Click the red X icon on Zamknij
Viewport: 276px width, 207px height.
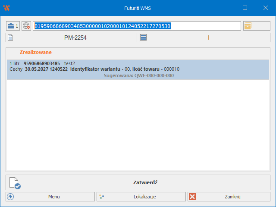[192, 197]
